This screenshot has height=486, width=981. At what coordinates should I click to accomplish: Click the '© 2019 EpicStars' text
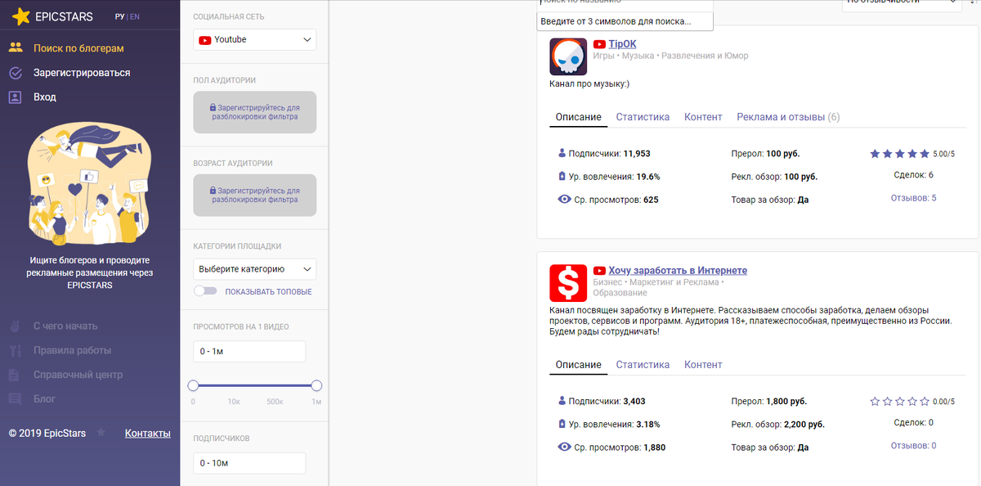pos(49,433)
